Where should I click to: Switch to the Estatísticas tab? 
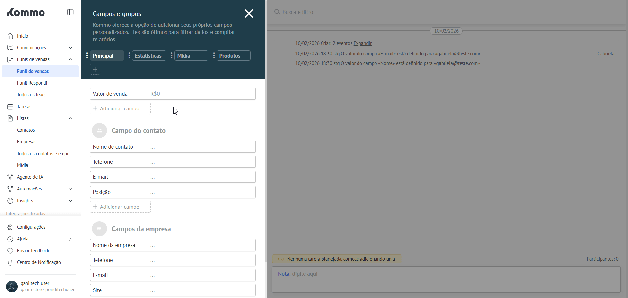(149, 56)
